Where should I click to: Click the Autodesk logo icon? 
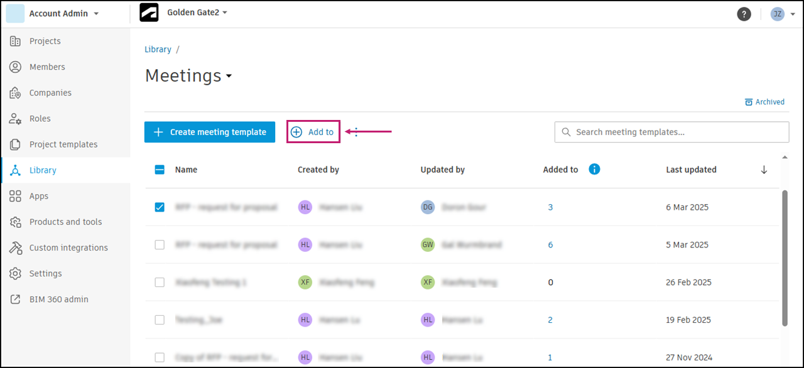pyautogui.click(x=149, y=13)
